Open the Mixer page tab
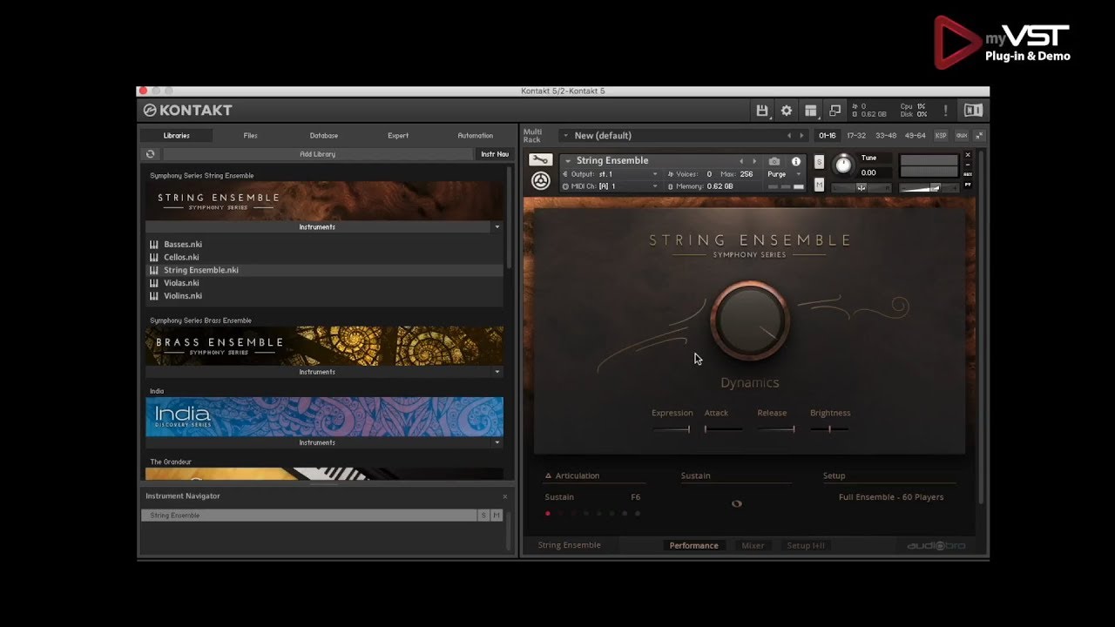The image size is (1115, 627). [x=753, y=546]
